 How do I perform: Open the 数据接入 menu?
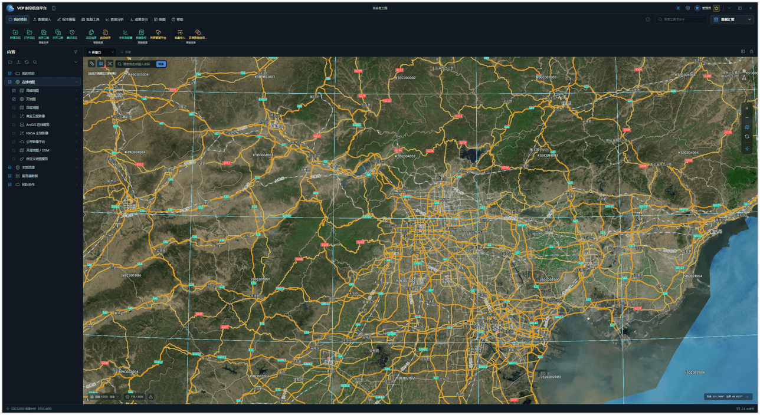tap(42, 19)
